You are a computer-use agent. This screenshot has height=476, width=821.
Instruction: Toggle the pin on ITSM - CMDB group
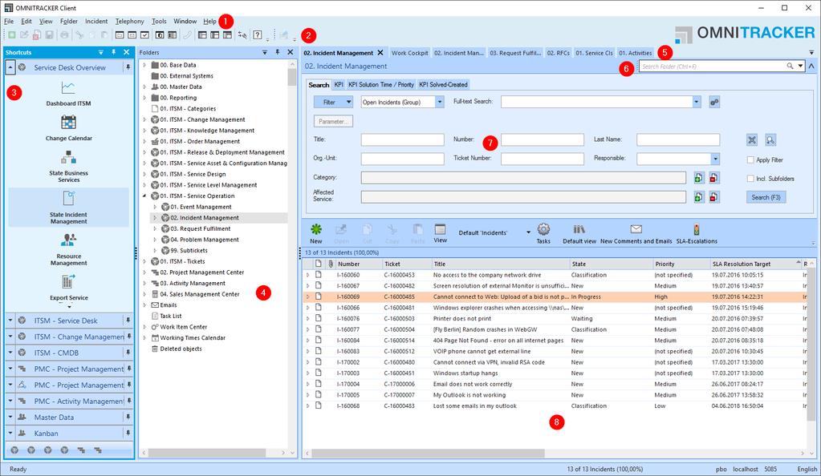tap(128, 353)
